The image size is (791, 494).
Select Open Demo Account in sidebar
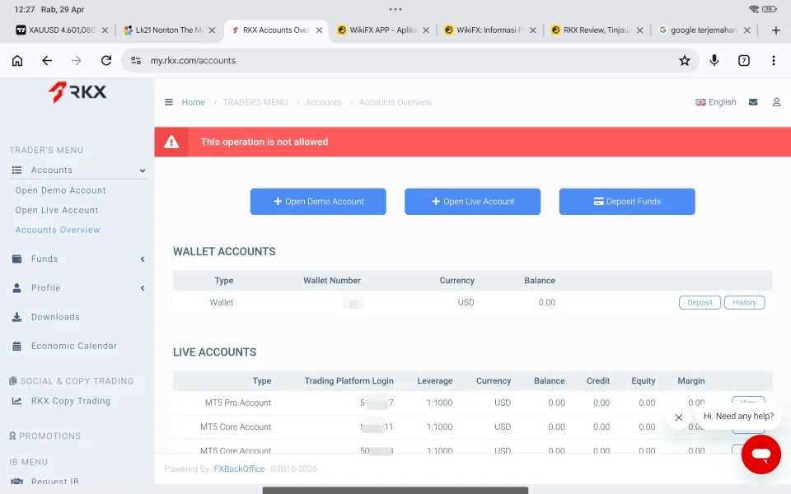pos(60,190)
